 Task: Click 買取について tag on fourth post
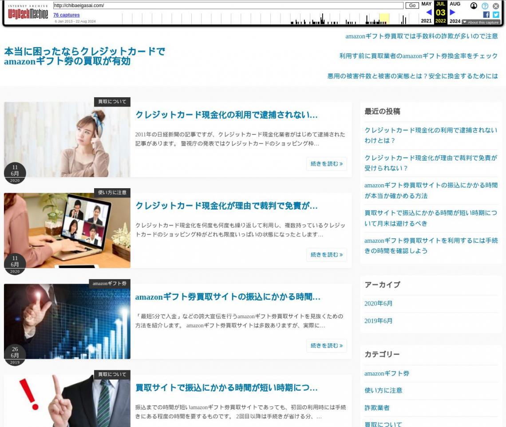point(112,374)
